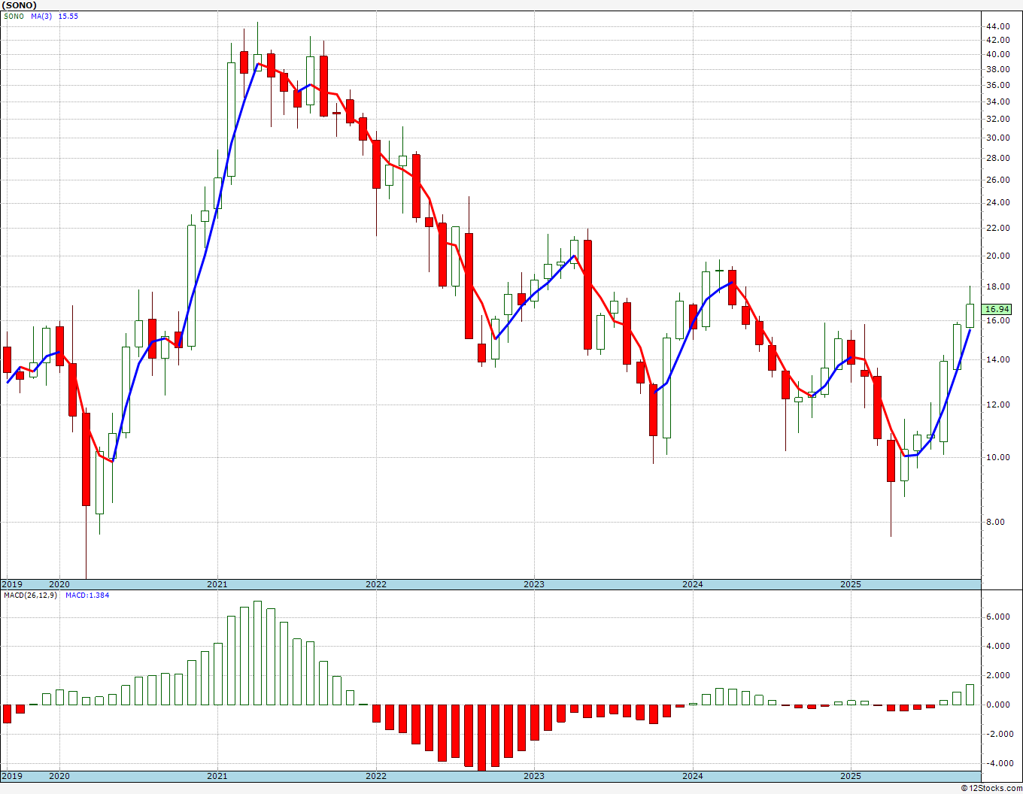Select 2024 on the price chart timeline

click(693, 584)
